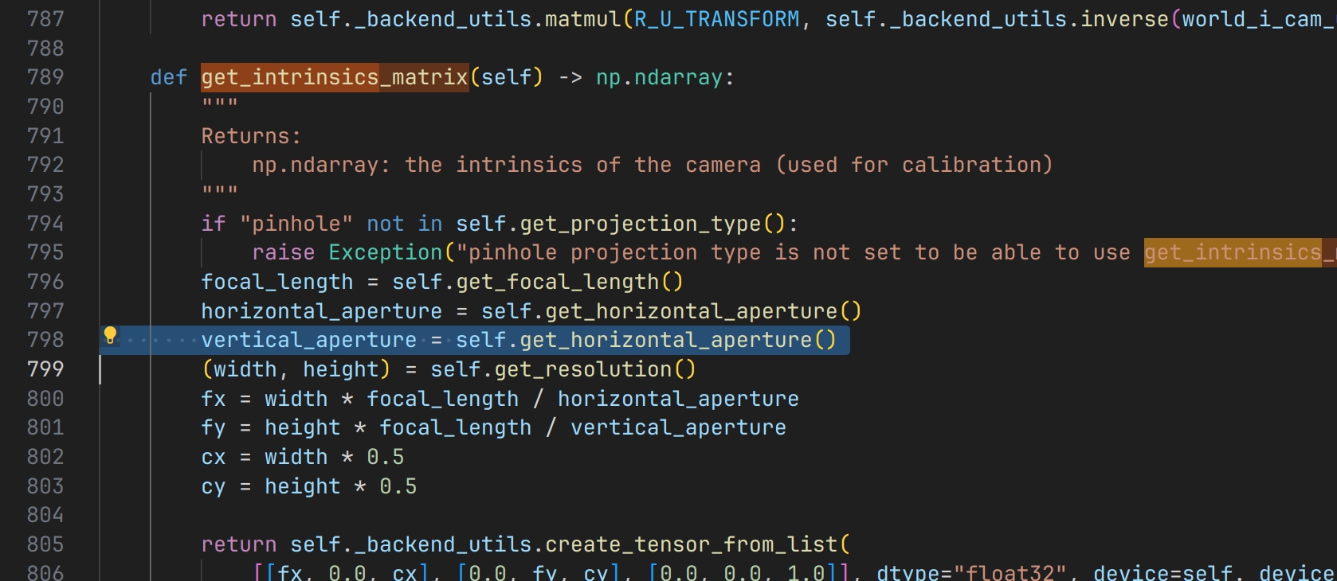Click the Exception class name on line 795
The image size is (1337, 581).
[386, 252]
